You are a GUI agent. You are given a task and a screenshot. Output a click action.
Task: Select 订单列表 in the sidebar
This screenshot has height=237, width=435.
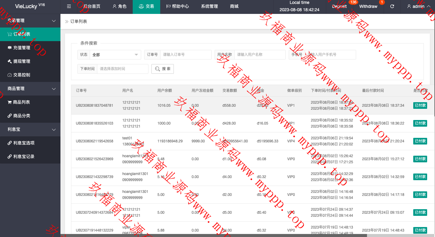(30, 34)
